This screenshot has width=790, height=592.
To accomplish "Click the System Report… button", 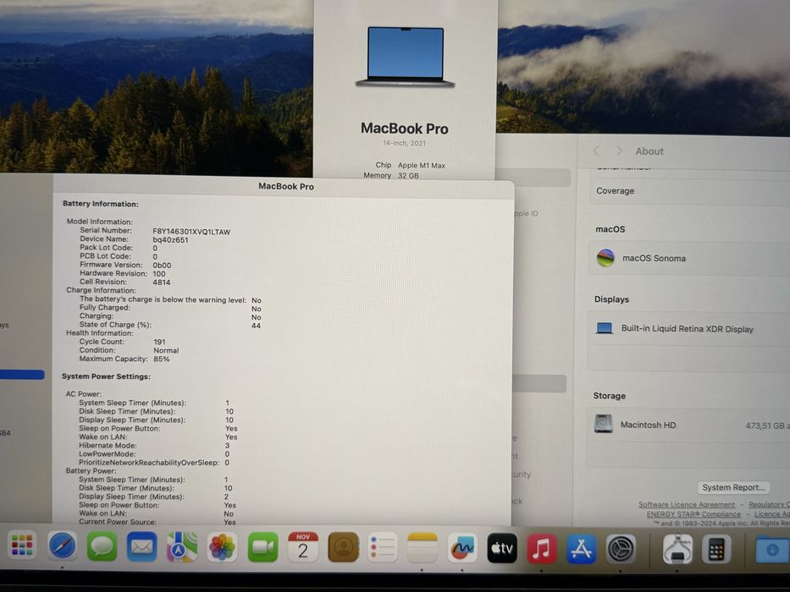I will [x=733, y=487].
